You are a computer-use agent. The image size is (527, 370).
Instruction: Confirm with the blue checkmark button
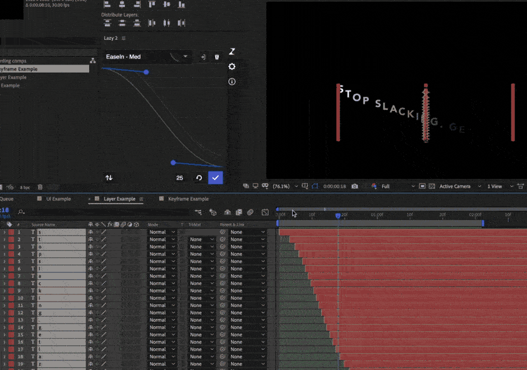pyautogui.click(x=215, y=178)
